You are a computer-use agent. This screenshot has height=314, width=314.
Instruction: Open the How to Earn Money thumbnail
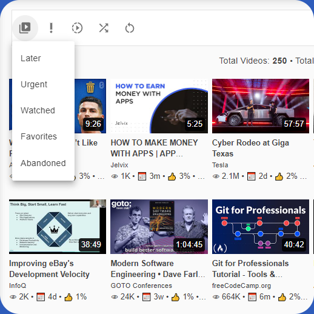pyautogui.click(x=159, y=106)
